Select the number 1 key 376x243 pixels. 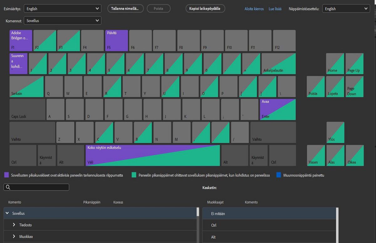(x=38, y=64)
